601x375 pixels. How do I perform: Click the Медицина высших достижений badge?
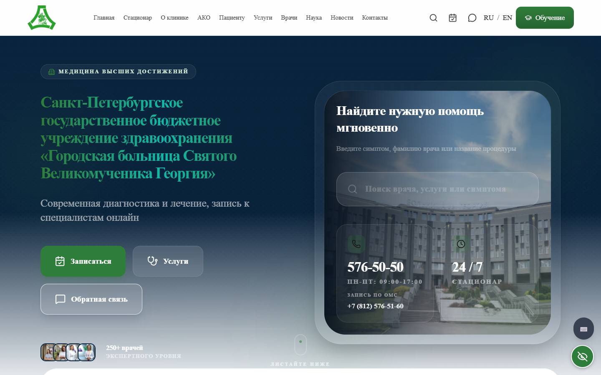click(118, 72)
